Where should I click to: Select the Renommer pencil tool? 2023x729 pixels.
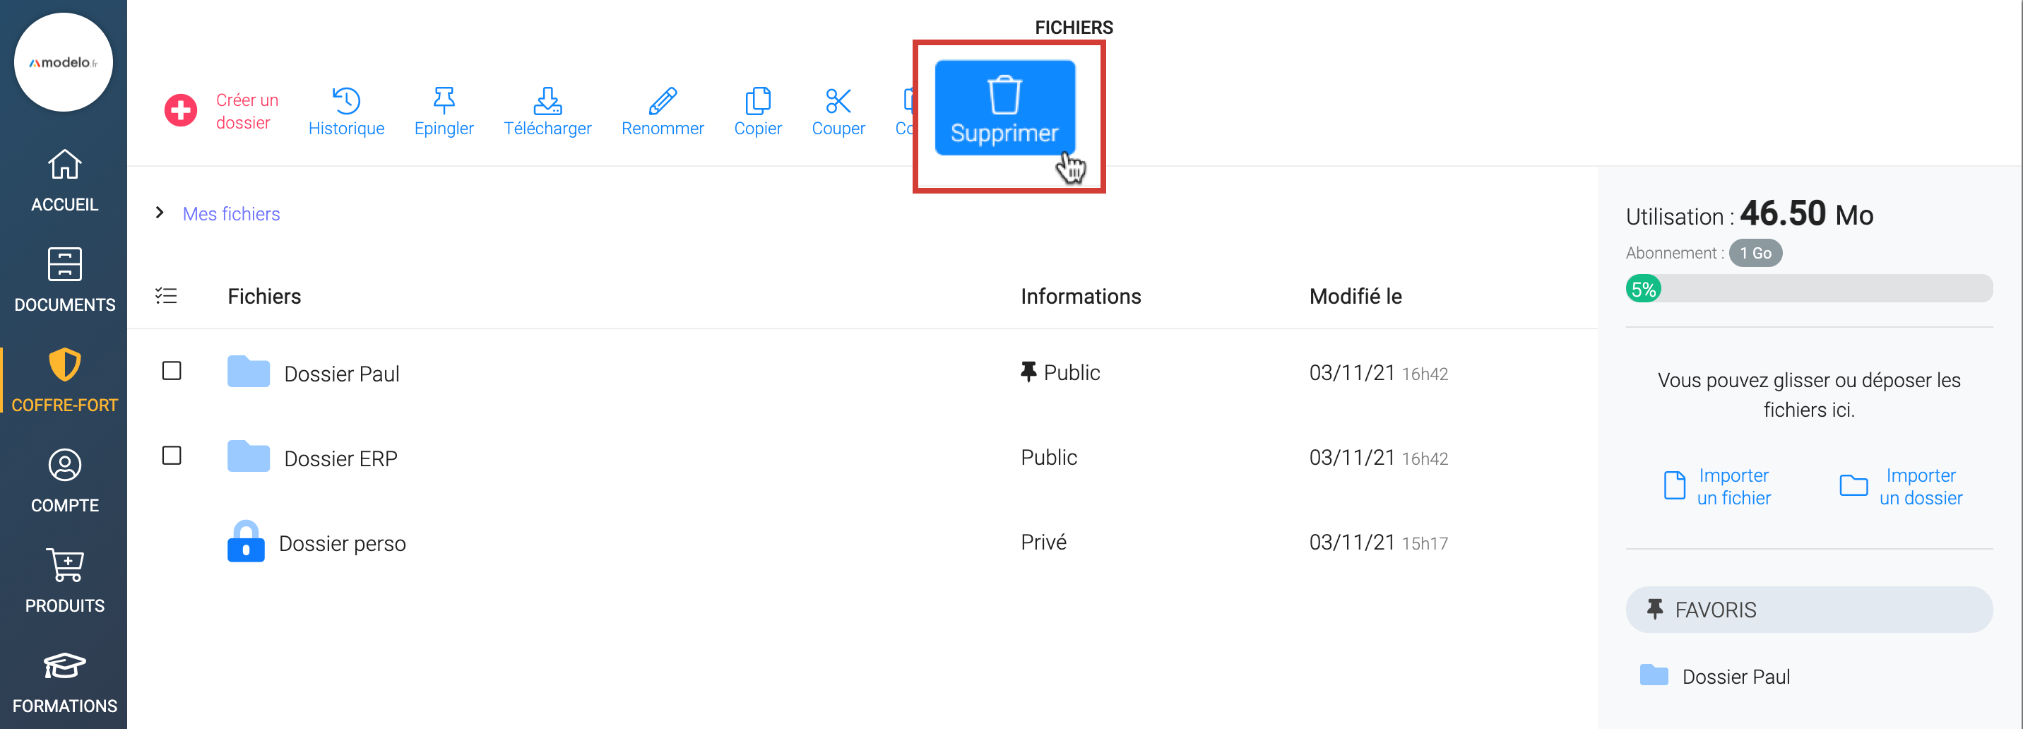point(662,100)
